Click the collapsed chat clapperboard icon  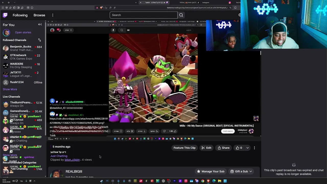click(294, 165)
